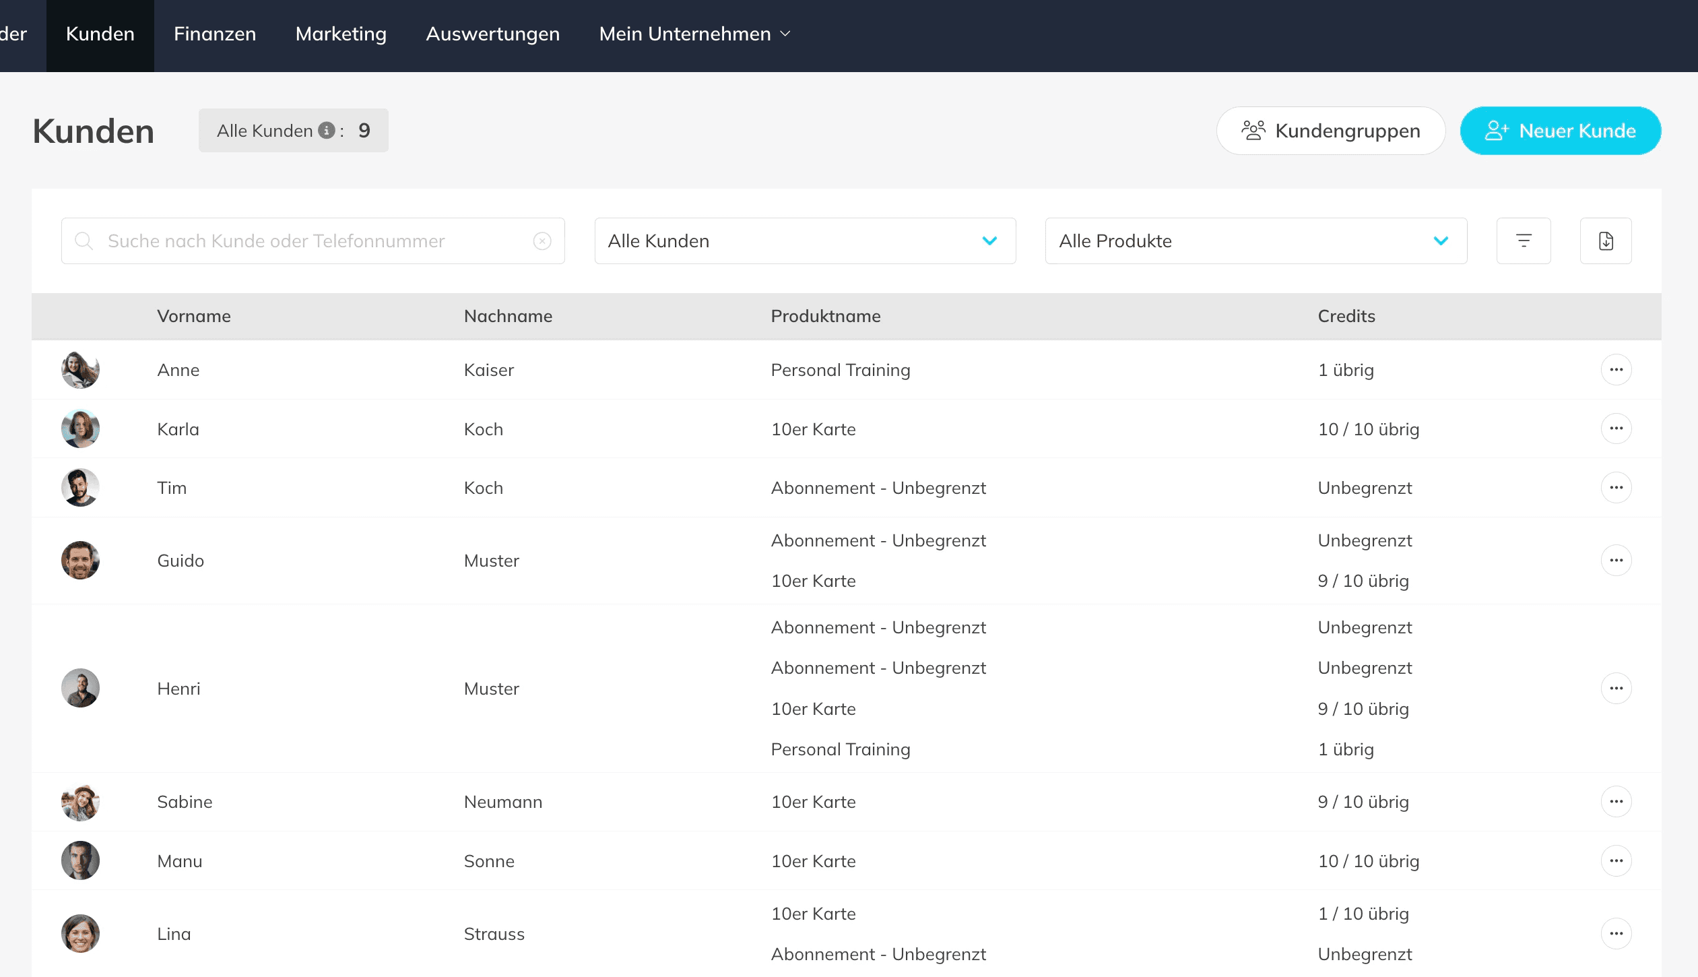Screen dimensions: 1698x977
Task: Open the Auswertungen tab
Action: tap(492, 34)
